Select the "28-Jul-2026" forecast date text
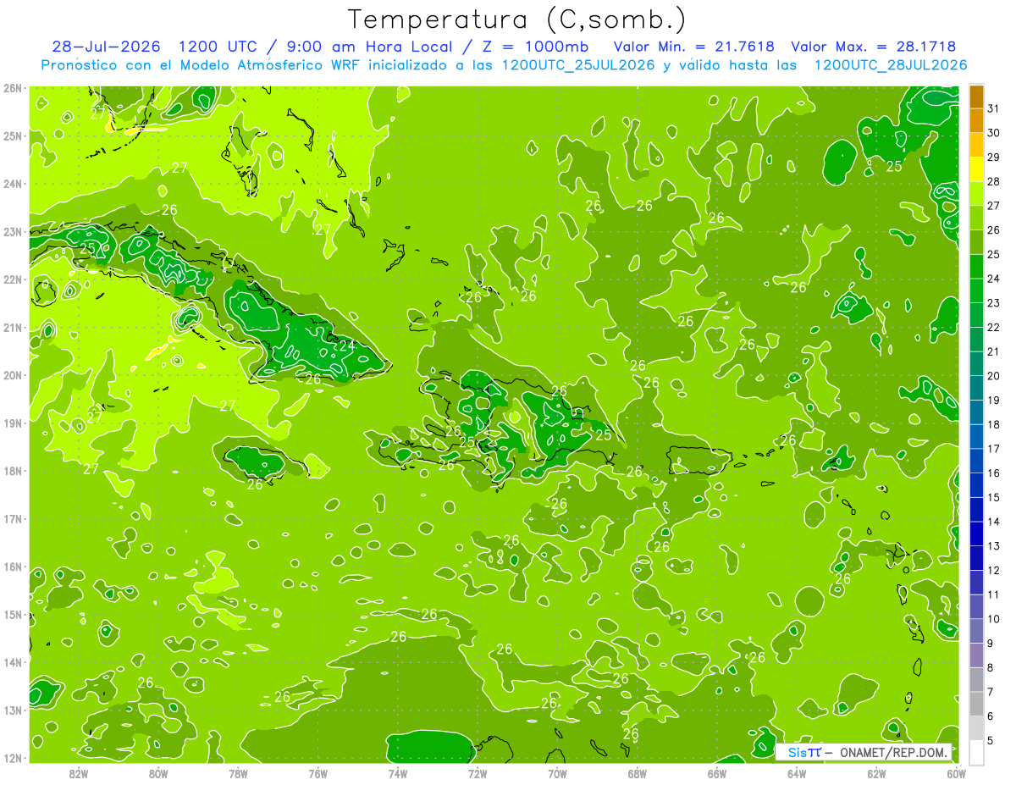 pyautogui.click(x=108, y=47)
